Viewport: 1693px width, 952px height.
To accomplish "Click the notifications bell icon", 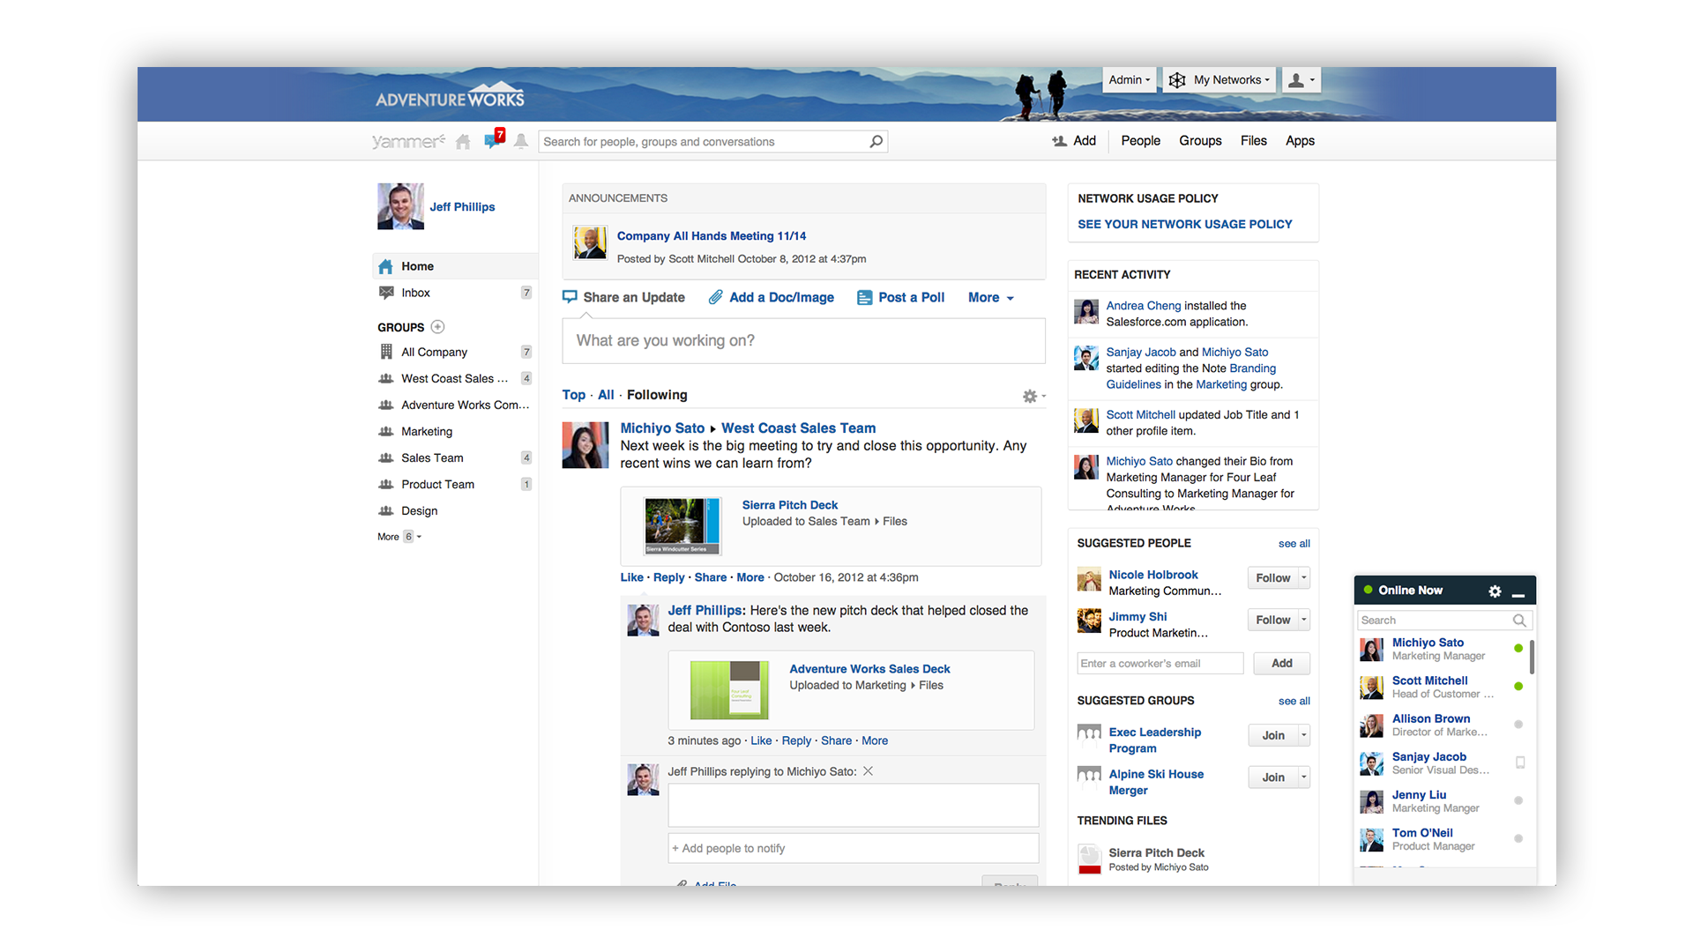I will (x=521, y=141).
